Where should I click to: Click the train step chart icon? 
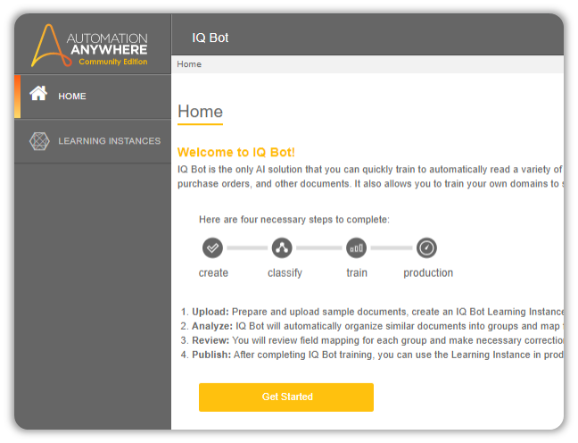[357, 247]
